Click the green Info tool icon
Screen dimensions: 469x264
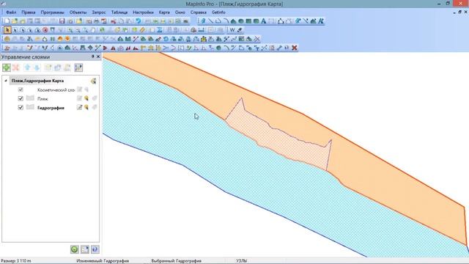102,30
